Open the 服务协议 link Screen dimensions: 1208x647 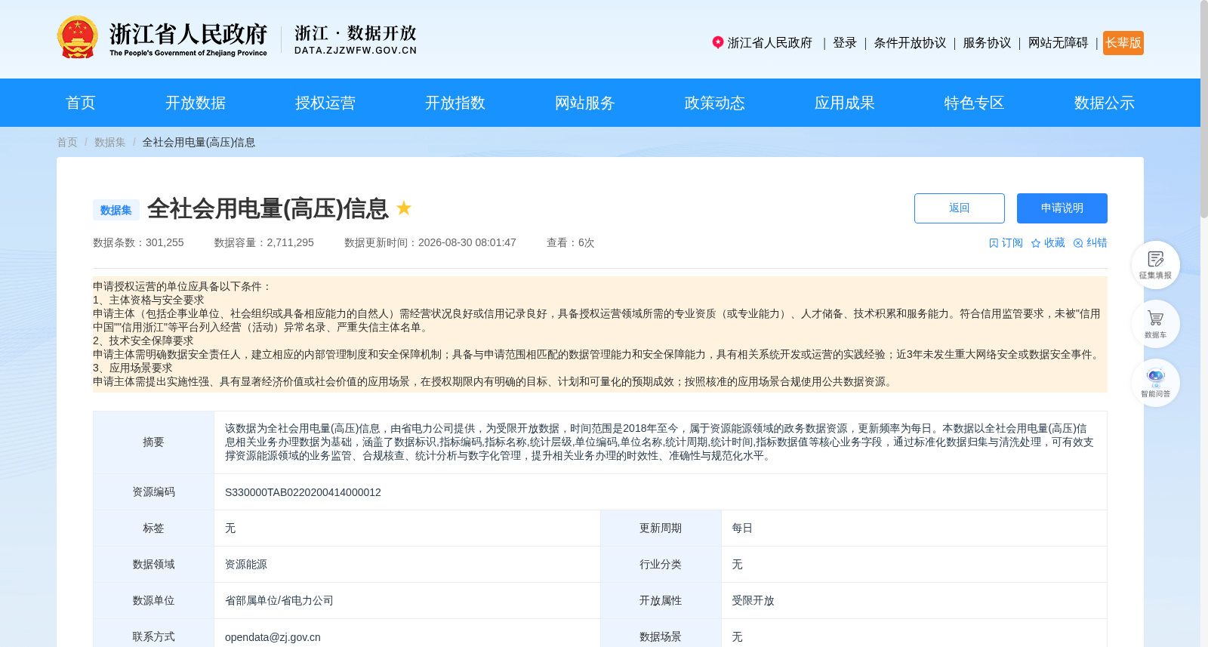point(987,43)
